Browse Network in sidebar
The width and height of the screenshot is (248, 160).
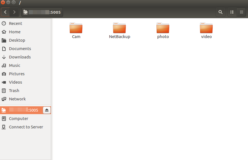coord(26,99)
